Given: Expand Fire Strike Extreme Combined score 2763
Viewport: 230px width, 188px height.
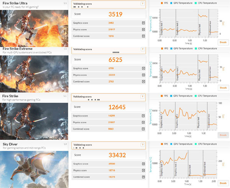Looking at the screenshot, I should coord(143,81).
